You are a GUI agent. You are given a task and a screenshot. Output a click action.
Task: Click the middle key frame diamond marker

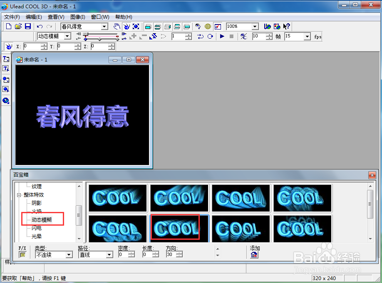click(99, 39)
